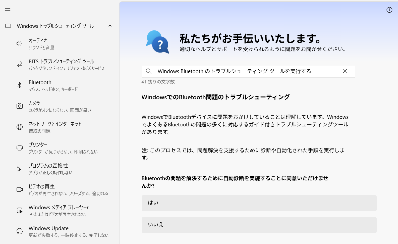This screenshot has width=398, height=244.
Task: Clear the search box with X
Action: point(345,71)
